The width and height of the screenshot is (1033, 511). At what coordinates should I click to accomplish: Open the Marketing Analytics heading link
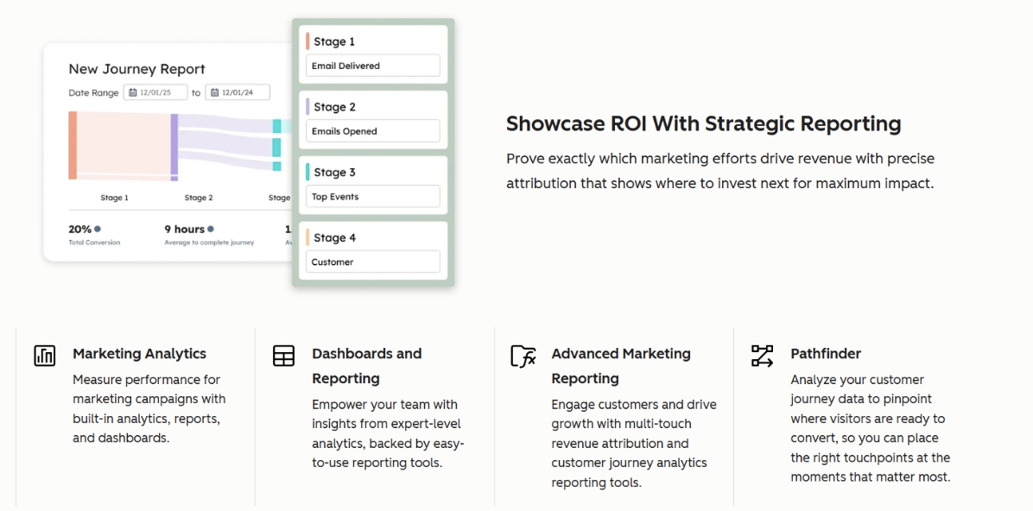click(139, 354)
